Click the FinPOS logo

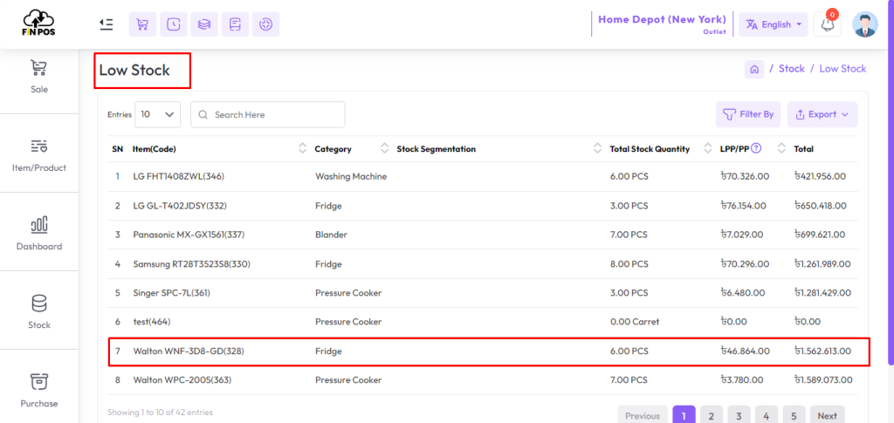coord(38,24)
